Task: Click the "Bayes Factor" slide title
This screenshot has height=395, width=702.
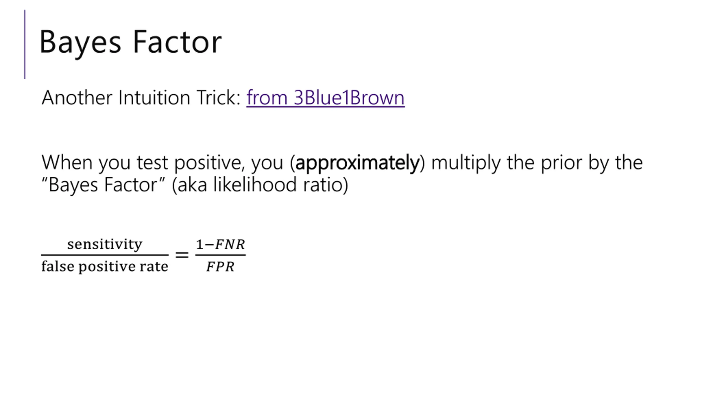Action: point(131,42)
